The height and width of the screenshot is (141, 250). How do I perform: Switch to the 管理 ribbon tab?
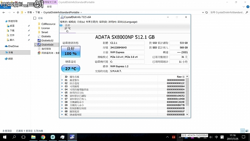[x=49, y=7]
